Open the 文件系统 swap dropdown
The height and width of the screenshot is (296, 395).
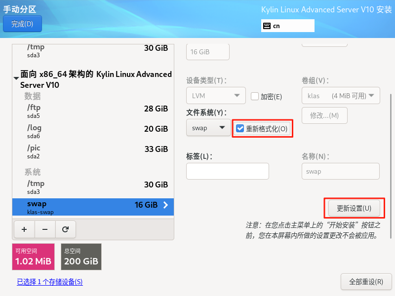tap(208, 128)
